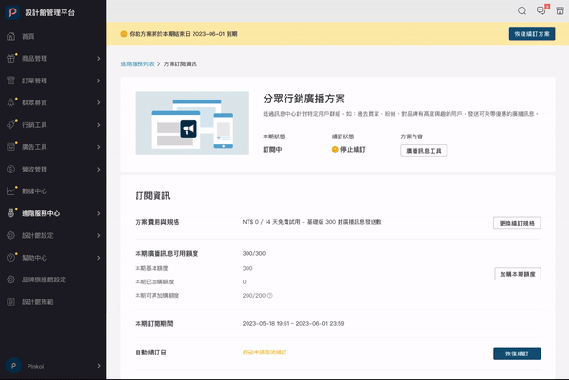
Task: Click the orange status icon beside 停止續訂
Action: click(335, 149)
